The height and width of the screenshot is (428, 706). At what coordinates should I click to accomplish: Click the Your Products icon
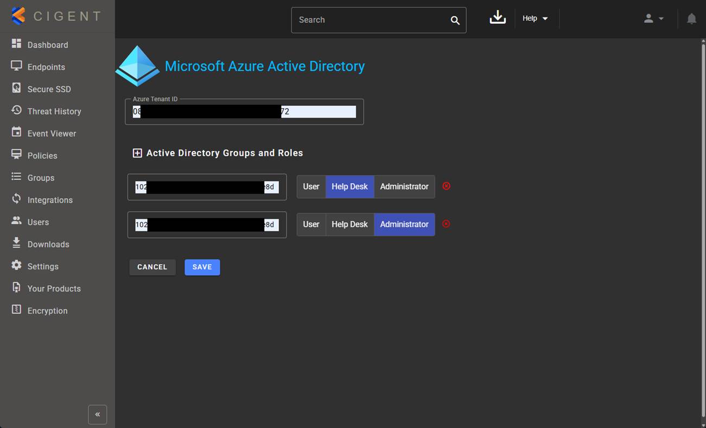coord(16,287)
